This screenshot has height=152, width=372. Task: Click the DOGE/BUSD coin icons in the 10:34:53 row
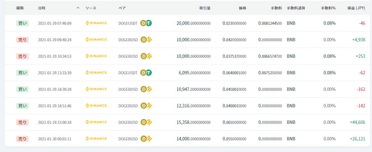click(x=146, y=56)
